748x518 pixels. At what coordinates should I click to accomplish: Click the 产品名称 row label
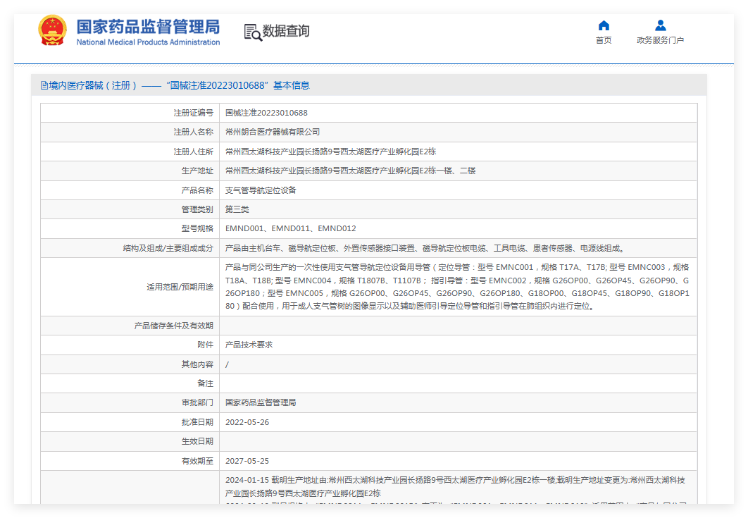(197, 190)
